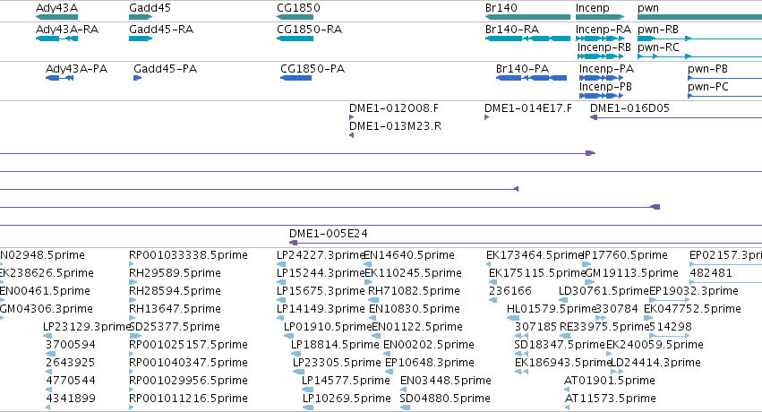The image size is (762, 412).
Task: Click the HL01579.5prime EST label
Action: pyautogui.click(x=552, y=309)
